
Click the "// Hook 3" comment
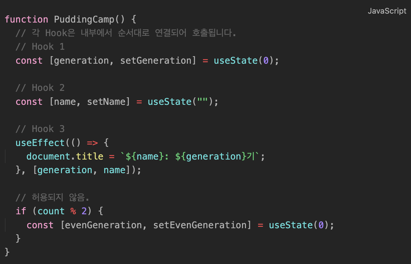point(40,129)
